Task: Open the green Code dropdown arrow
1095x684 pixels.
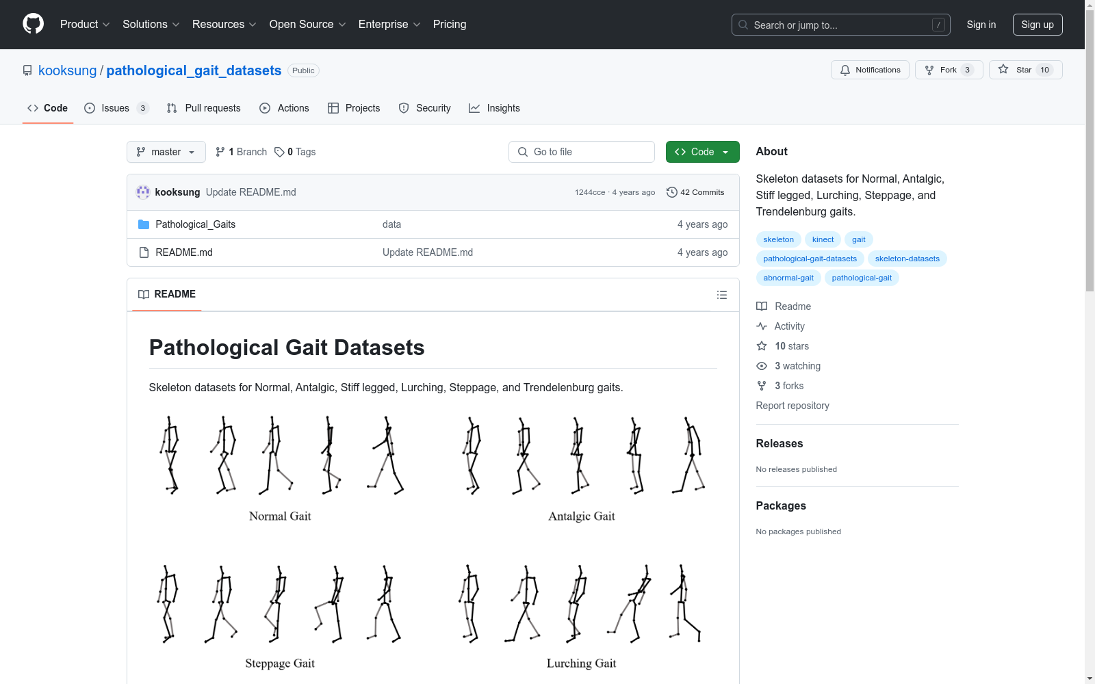Action: (x=725, y=152)
